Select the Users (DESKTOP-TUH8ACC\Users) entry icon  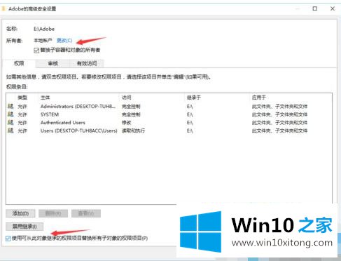pyautogui.click(x=11, y=130)
